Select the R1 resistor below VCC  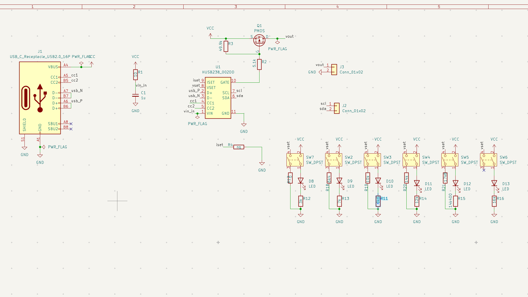[x=135, y=74]
